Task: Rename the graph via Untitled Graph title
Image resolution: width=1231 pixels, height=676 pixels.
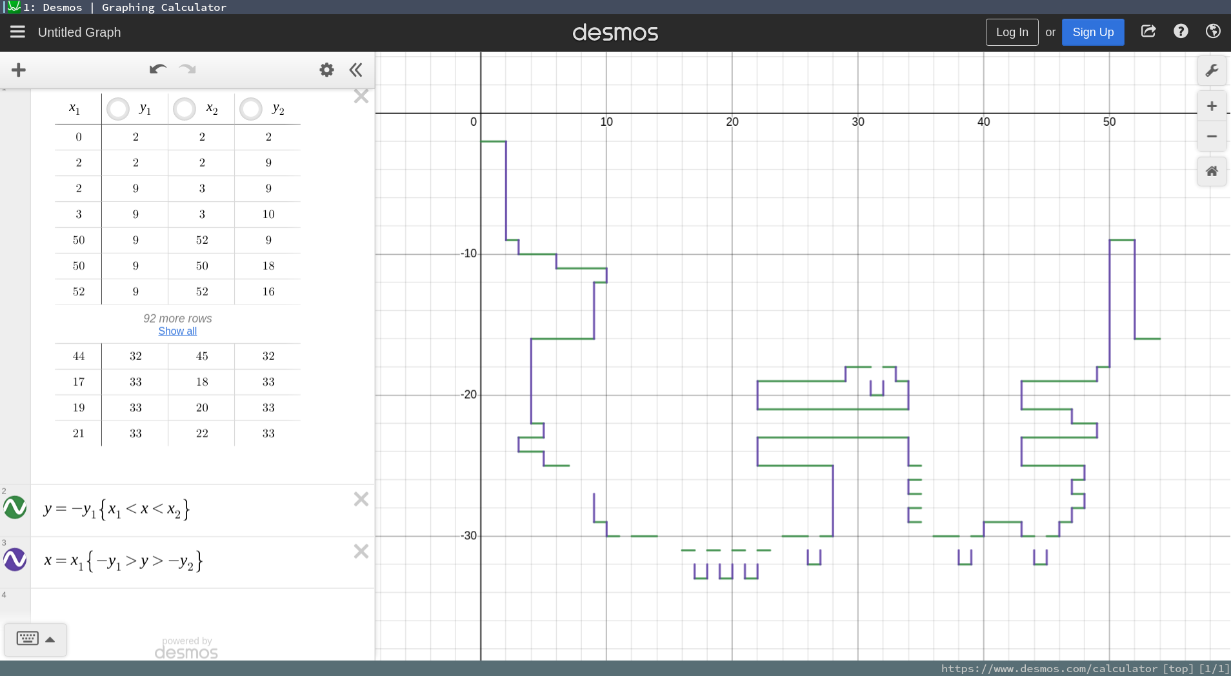Action: pos(79,32)
